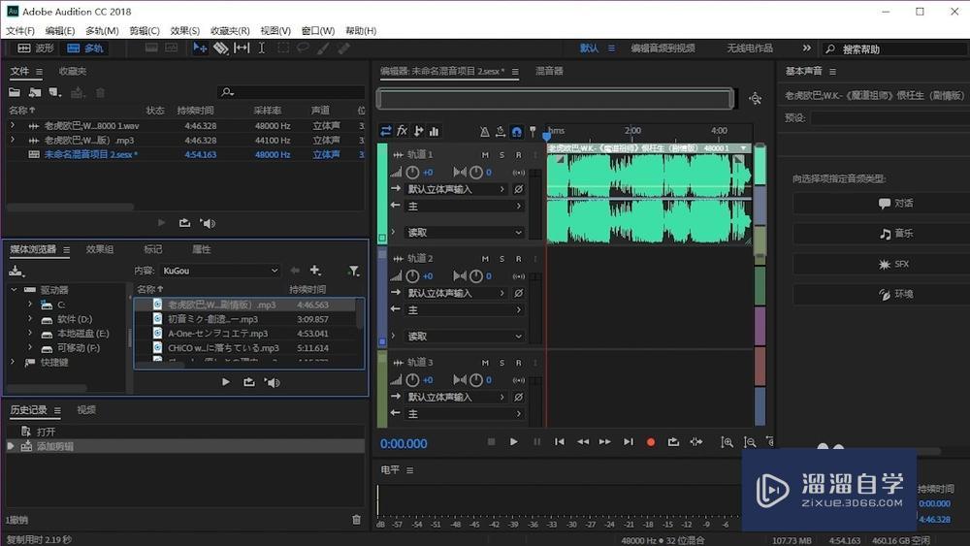Screen dimensions: 970x546
Task: Play preview in media browser
Action: pos(226,382)
